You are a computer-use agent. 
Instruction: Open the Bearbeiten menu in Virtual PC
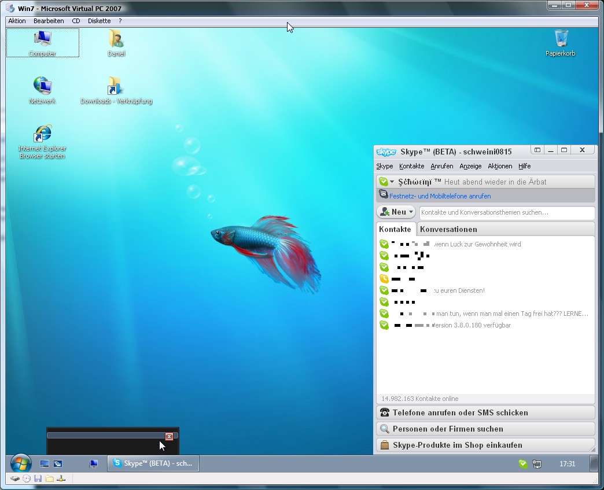(x=49, y=21)
